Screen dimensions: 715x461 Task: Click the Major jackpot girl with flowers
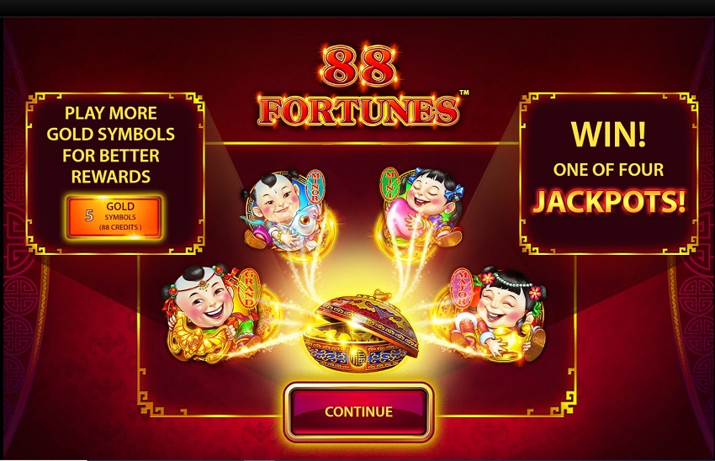coord(494,314)
